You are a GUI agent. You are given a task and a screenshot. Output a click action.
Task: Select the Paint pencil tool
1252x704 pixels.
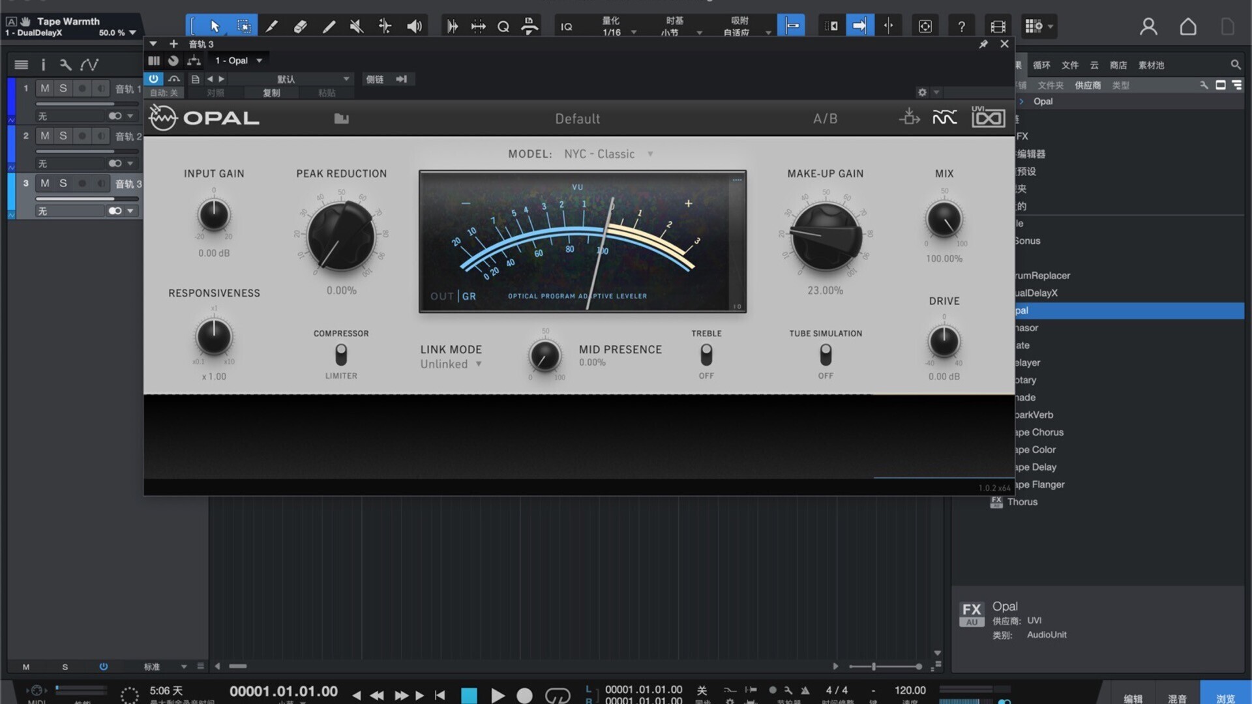(329, 26)
